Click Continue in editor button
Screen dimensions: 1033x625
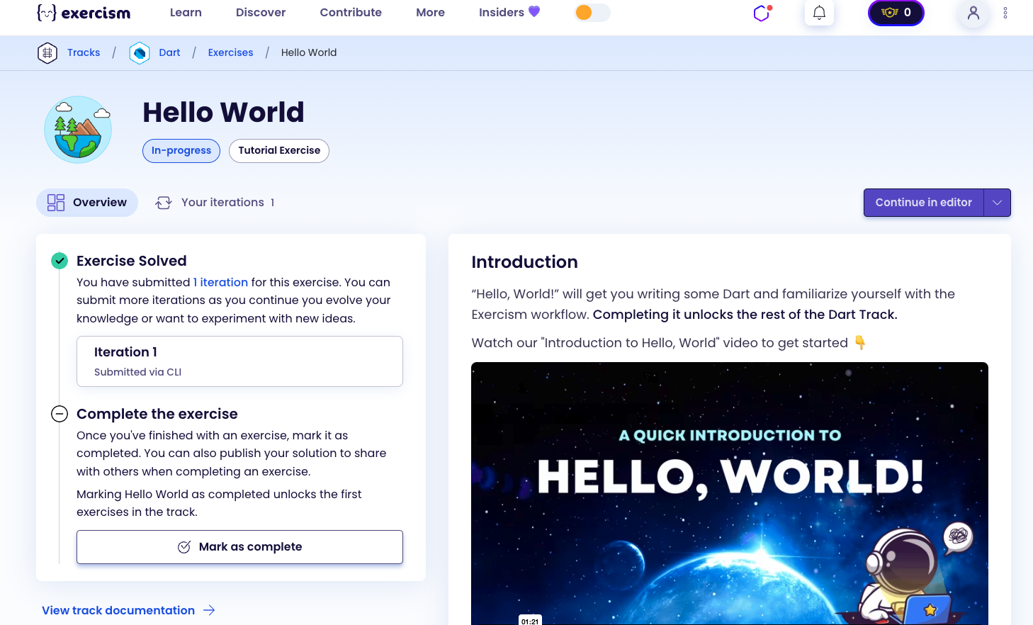click(923, 203)
